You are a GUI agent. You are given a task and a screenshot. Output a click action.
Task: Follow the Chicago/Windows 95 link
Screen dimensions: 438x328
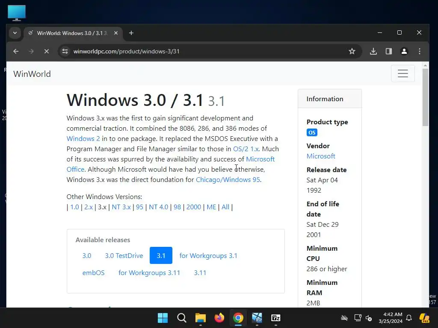pos(228,180)
